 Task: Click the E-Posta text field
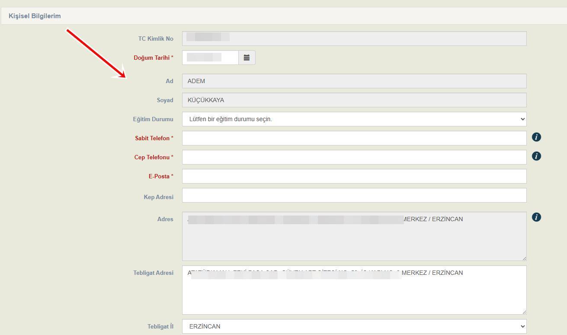354,176
